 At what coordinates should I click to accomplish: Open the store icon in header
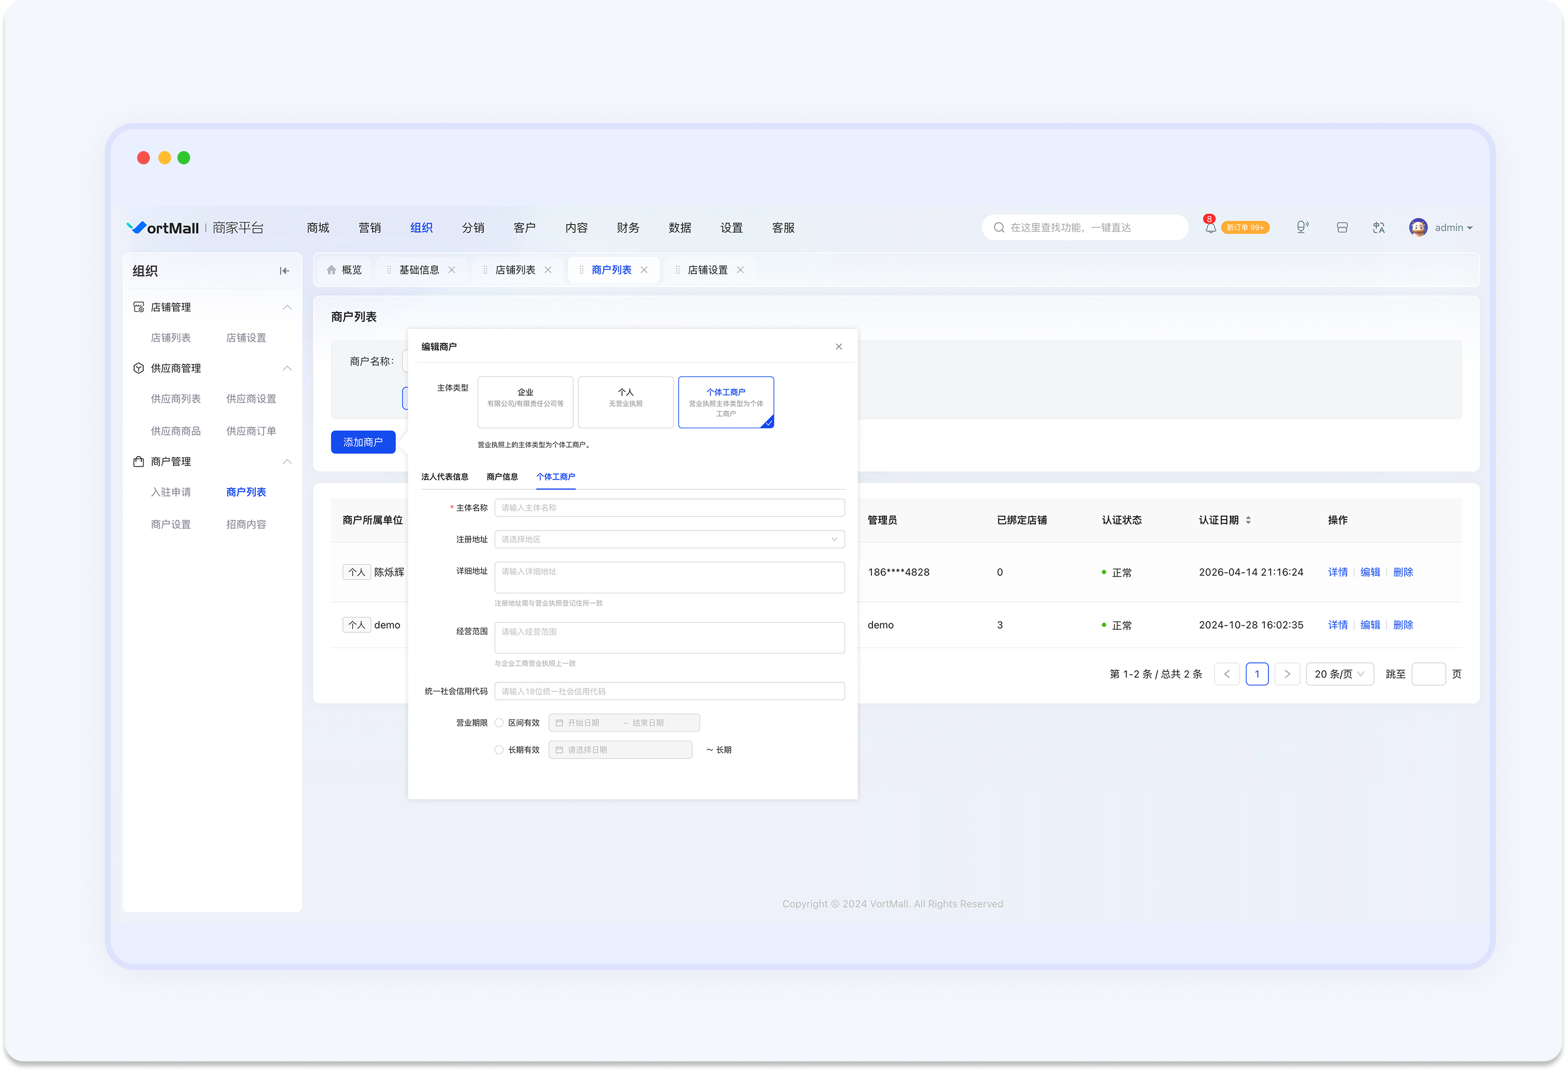coord(1342,228)
